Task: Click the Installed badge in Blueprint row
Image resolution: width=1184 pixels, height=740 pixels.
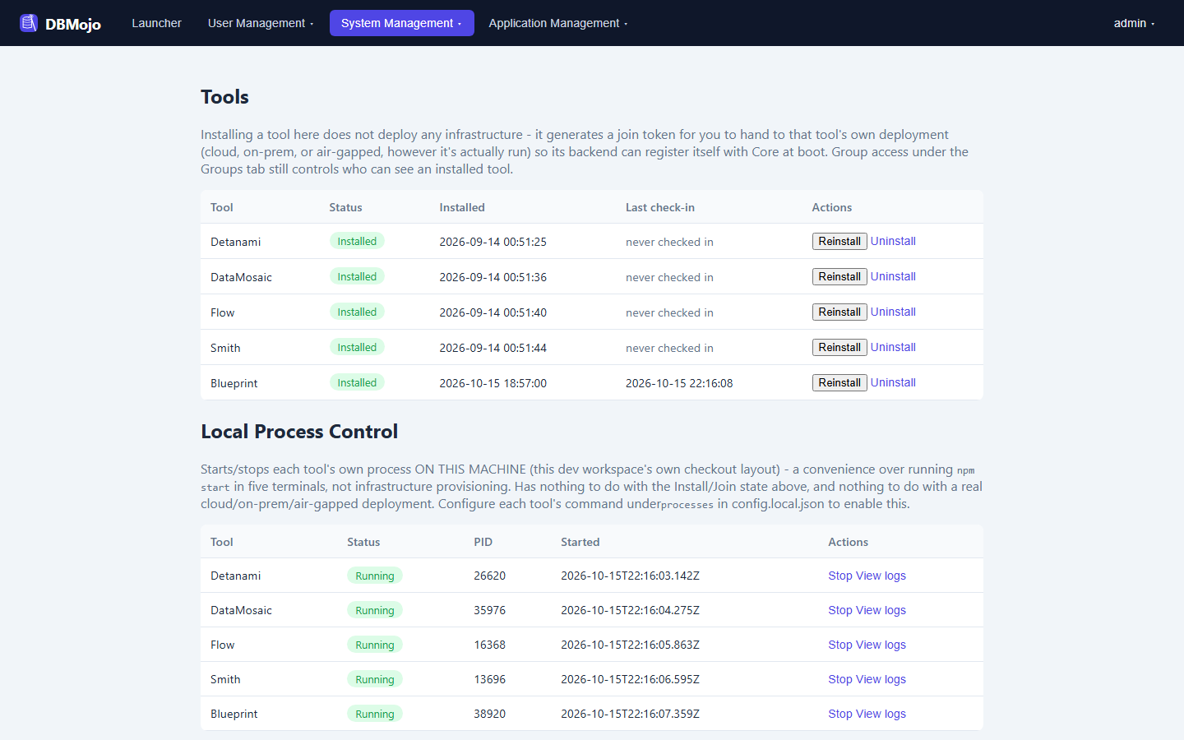Action: 357,382
